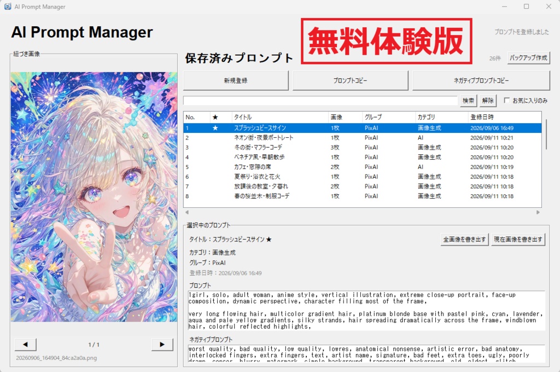Screen dimensions: 560x372
Task: Click inside the プロンプト text box
Action: point(366,311)
